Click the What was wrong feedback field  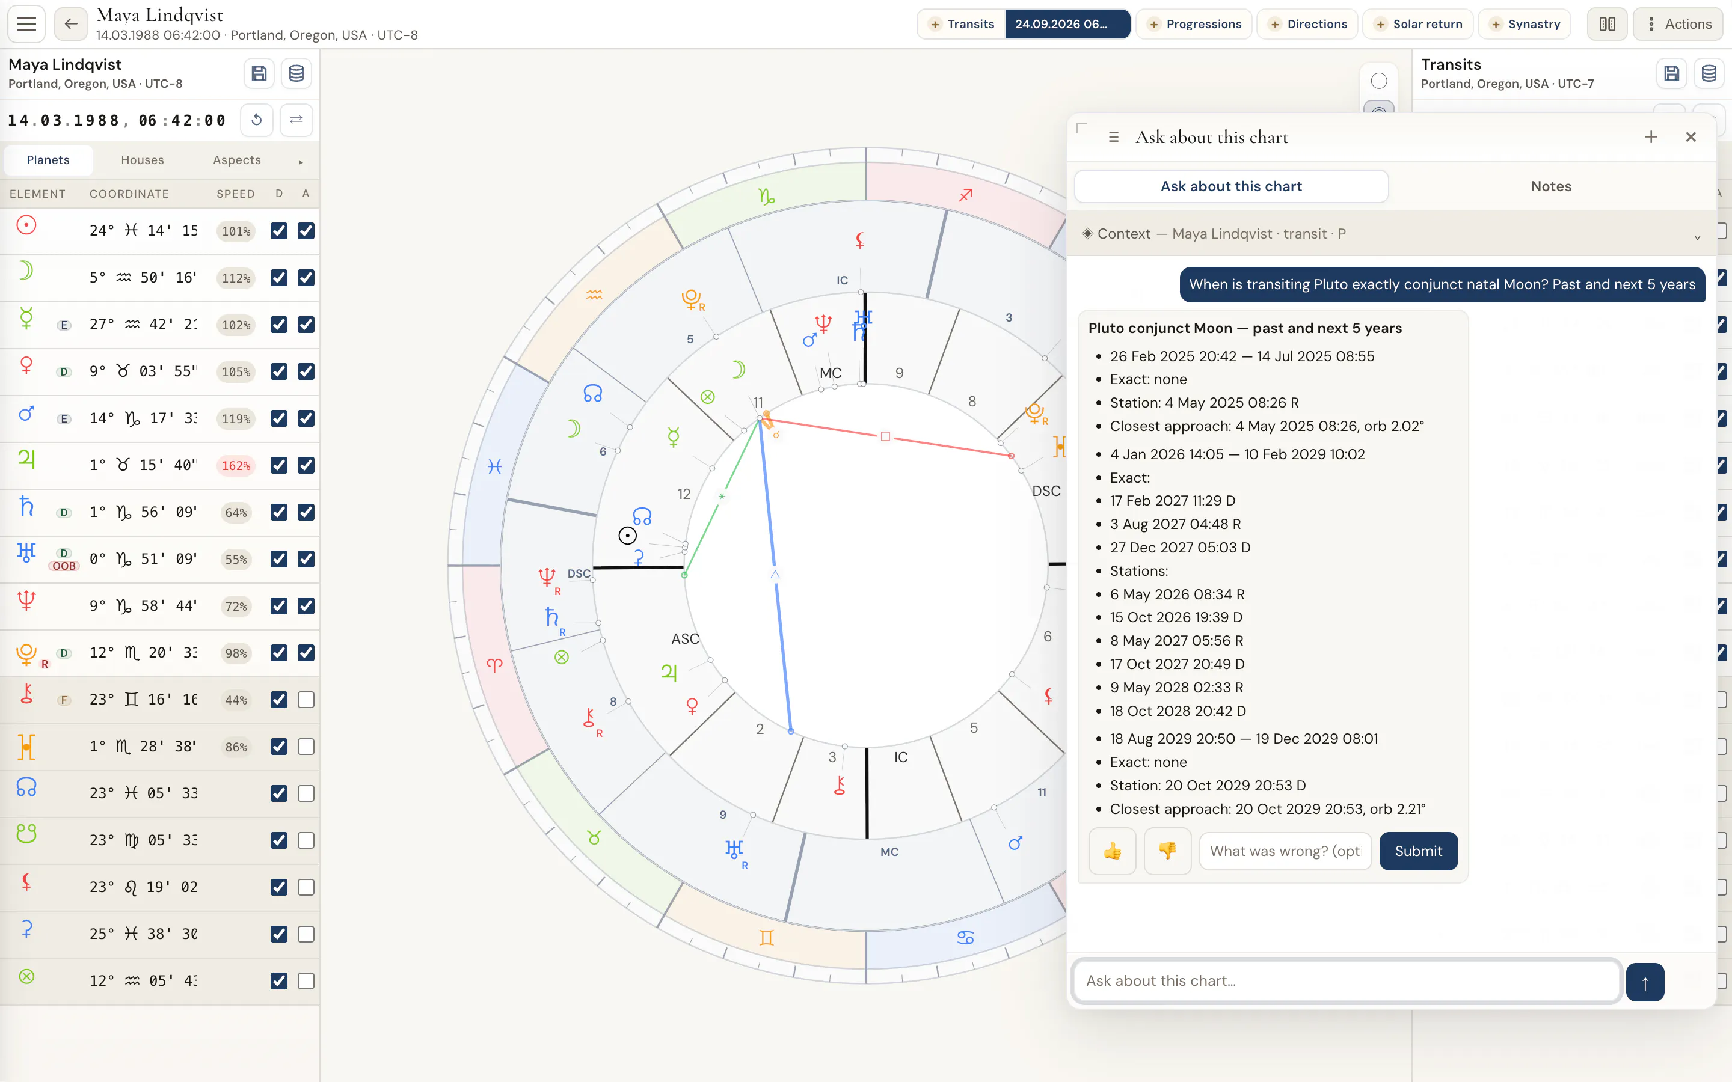[1285, 851]
